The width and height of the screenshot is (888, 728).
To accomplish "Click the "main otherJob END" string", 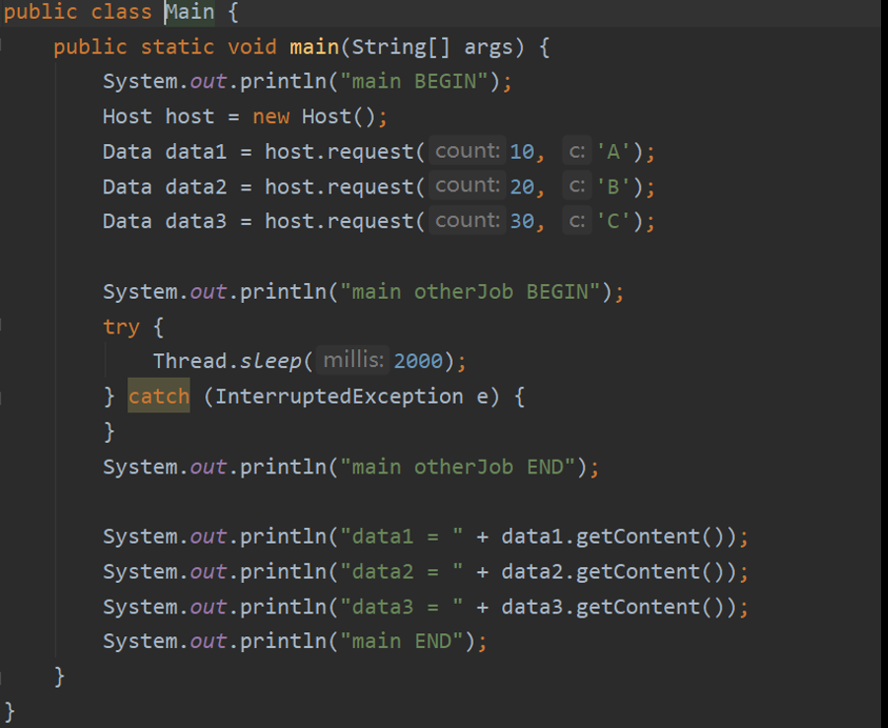I will (x=457, y=467).
